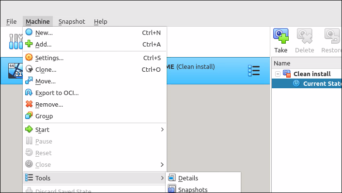
Task: Expand the Tools submenu arrow
Action: [162, 178]
